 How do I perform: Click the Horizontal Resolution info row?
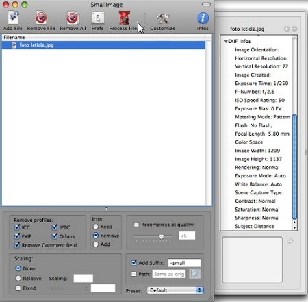click(x=261, y=58)
